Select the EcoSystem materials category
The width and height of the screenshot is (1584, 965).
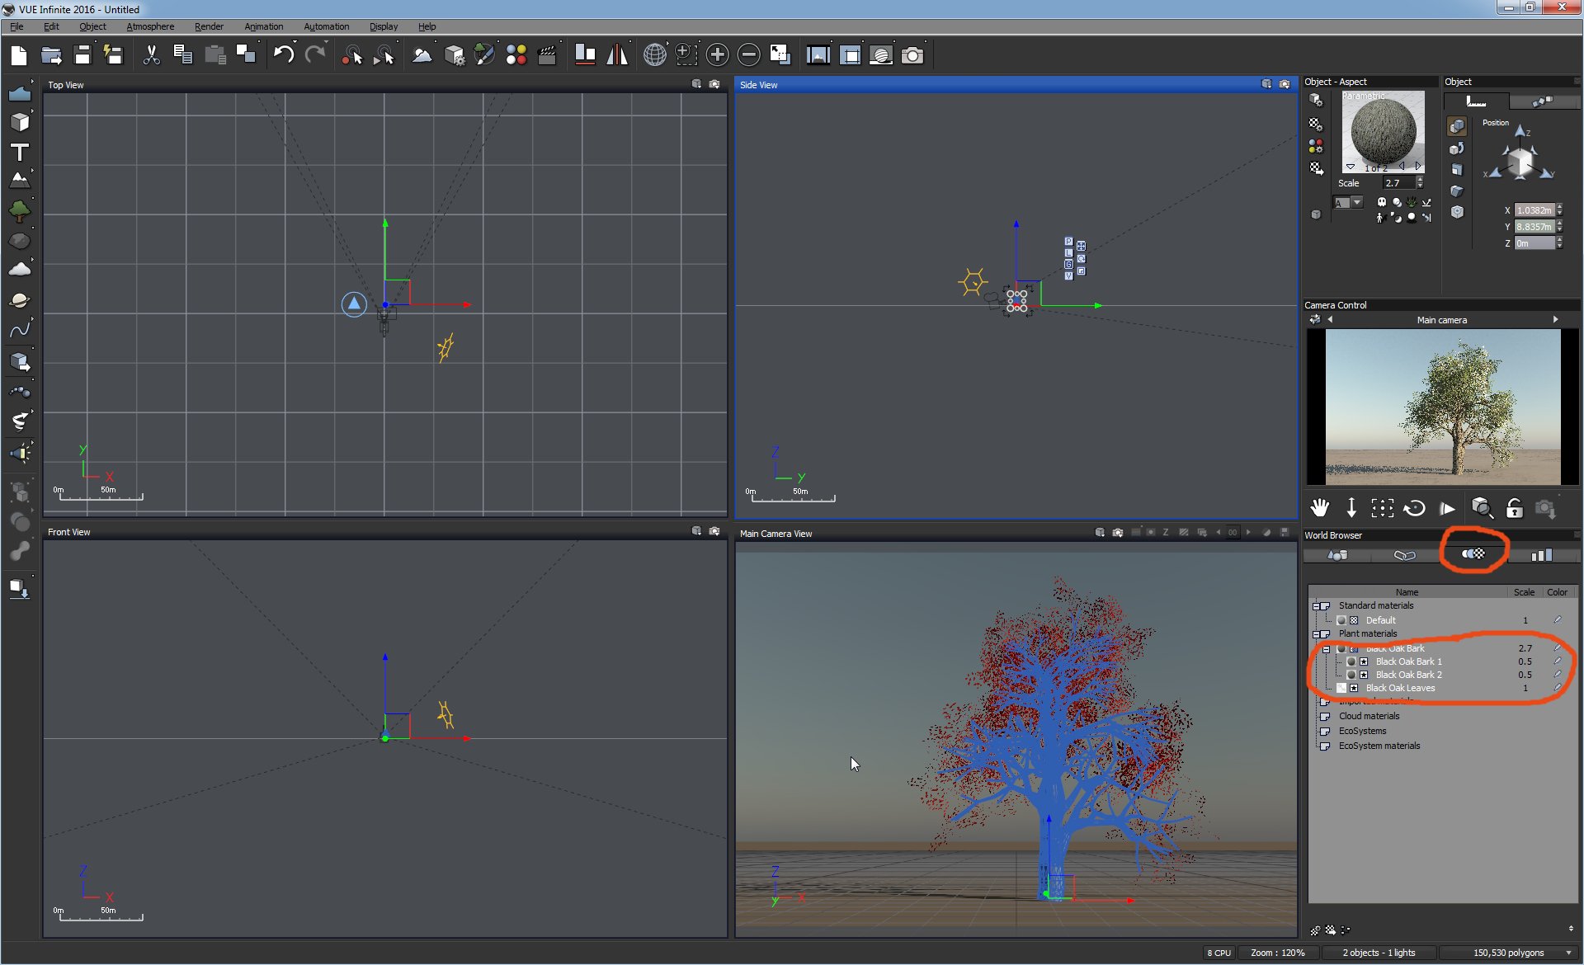1379,746
